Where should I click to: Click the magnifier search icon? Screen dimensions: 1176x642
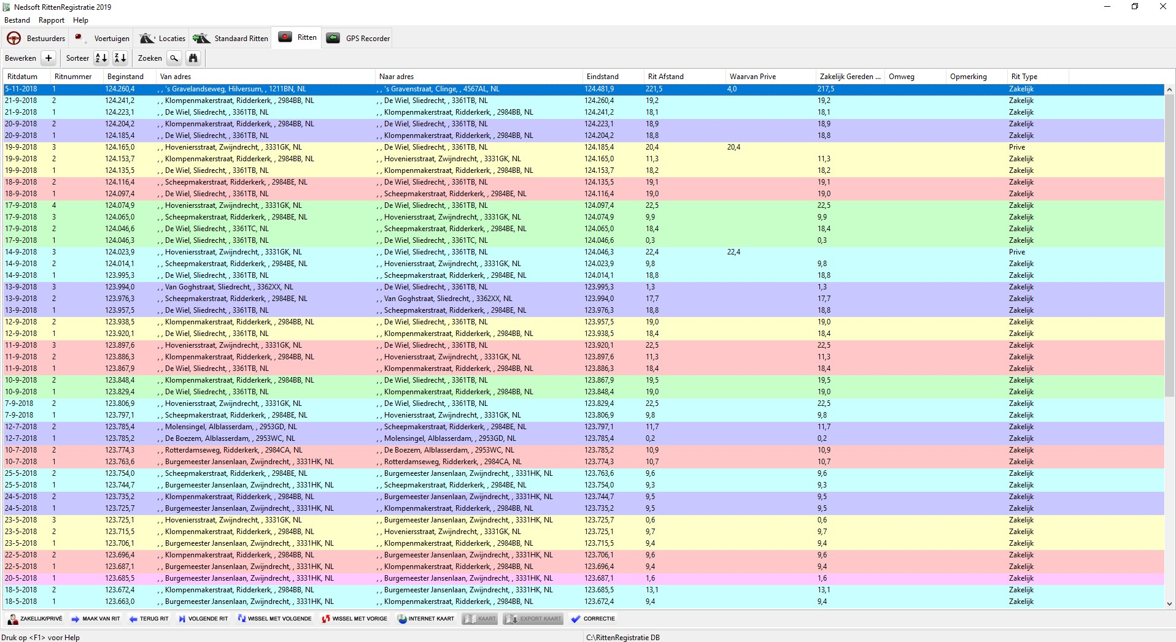click(x=174, y=58)
